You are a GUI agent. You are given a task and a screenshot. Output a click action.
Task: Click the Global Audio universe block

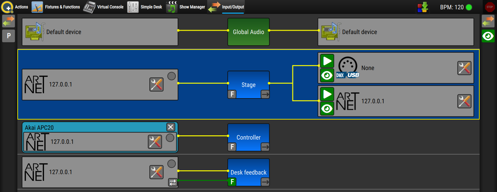coord(248,32)
